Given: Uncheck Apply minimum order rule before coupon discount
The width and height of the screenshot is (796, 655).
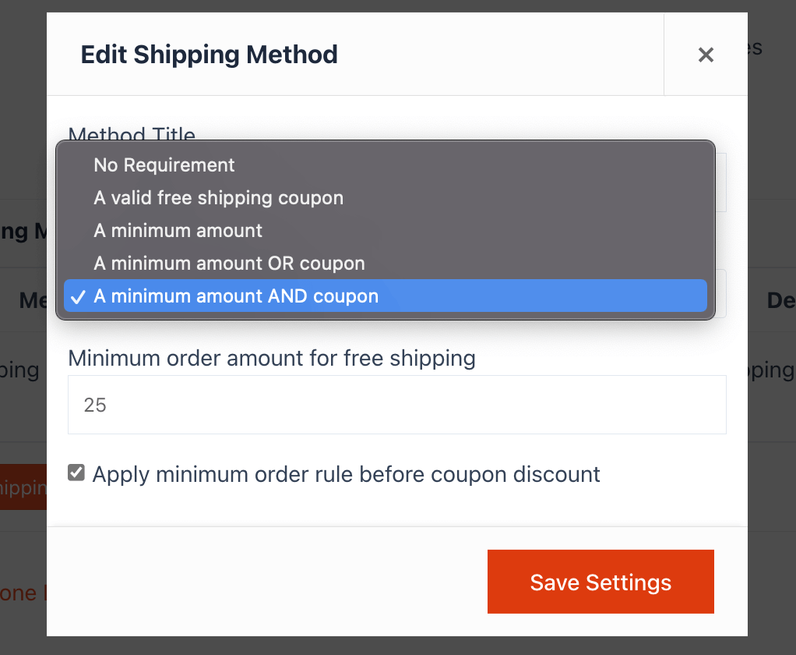Looking at the screenshot, I should click(76, 472).
